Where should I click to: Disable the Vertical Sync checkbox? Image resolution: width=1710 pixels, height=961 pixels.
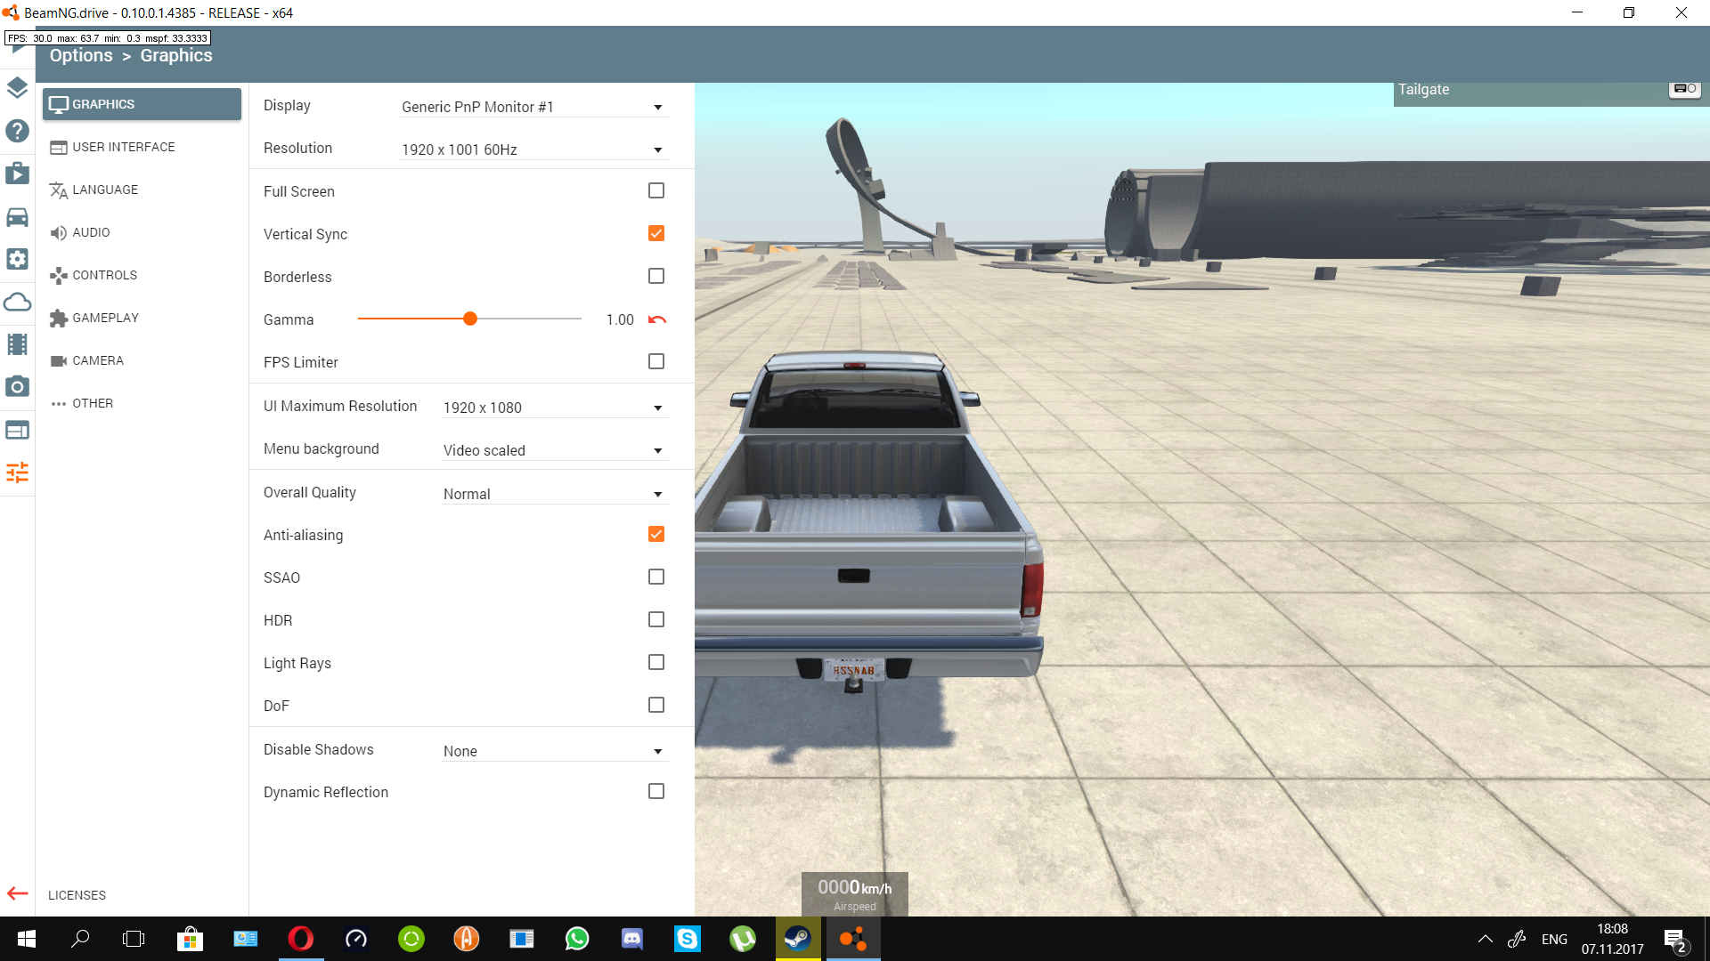656,233
